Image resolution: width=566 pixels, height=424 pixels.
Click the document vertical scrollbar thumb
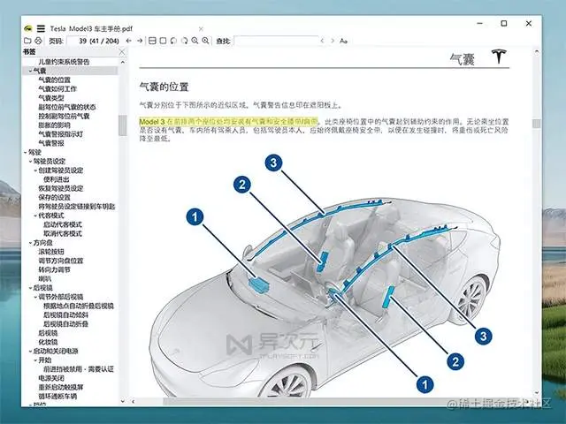537,124
